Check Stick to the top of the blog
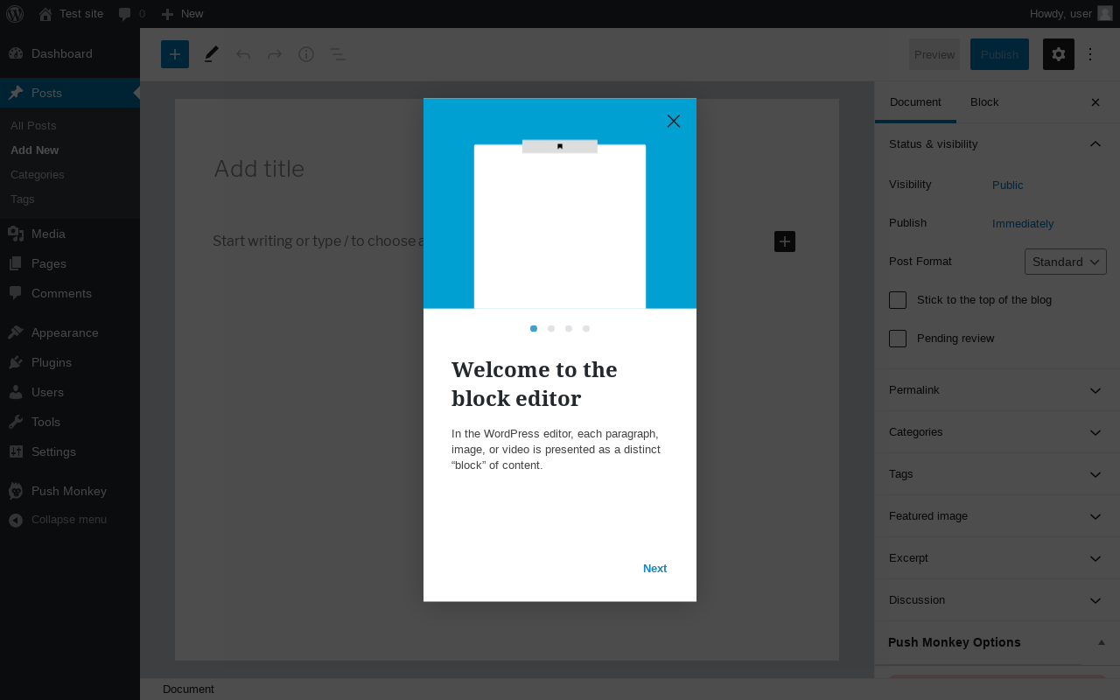The width and height of the screenshot is (1120, 700). click(898, 300)
